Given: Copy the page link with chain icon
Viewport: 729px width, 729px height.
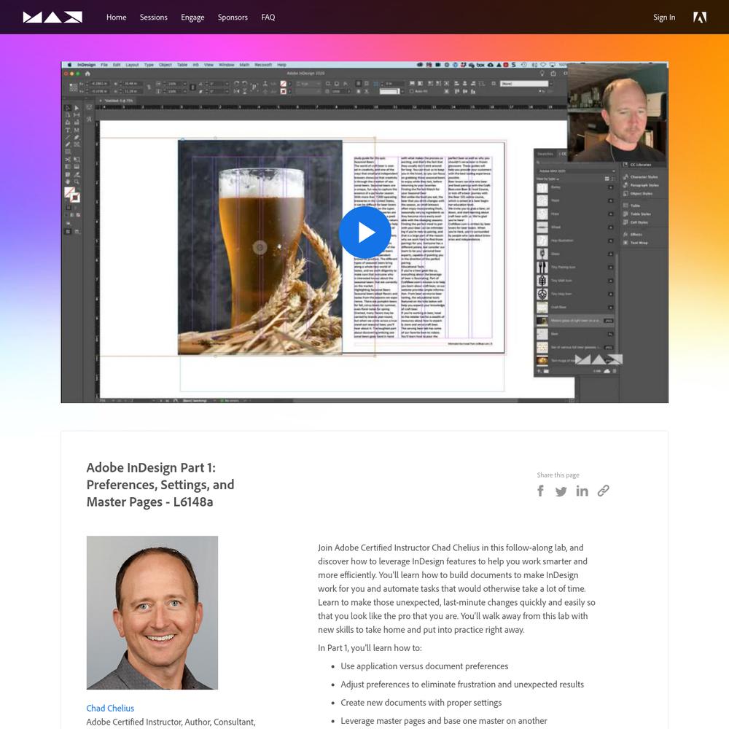Looking at the screenshot, I should pos(604,491).
